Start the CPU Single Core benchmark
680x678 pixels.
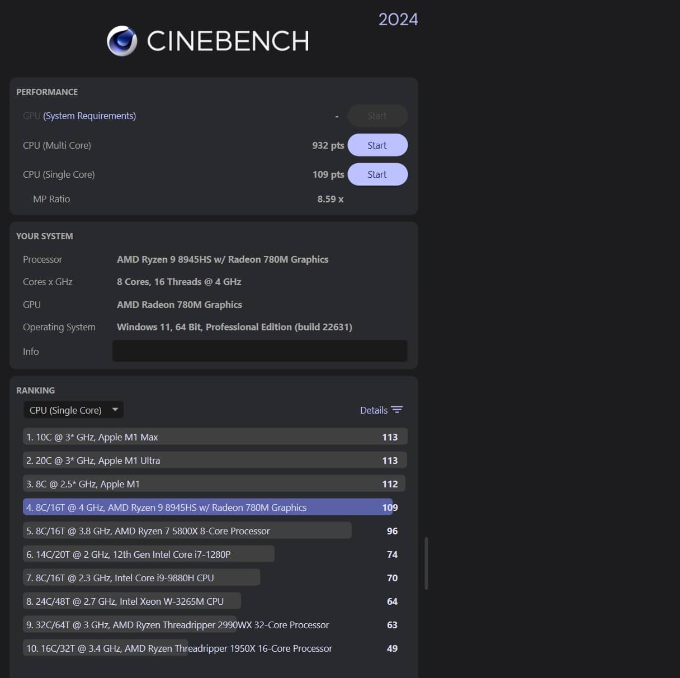[x=377, y=174]
